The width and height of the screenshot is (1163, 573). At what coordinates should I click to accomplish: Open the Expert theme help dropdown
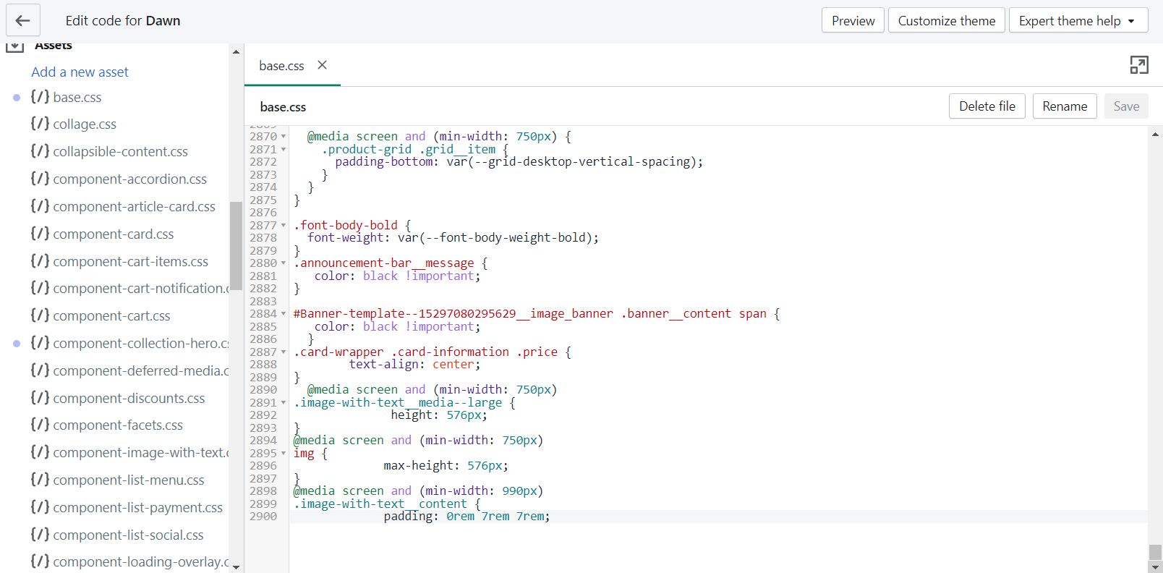pyautogui.click(x=1078, y=21)
